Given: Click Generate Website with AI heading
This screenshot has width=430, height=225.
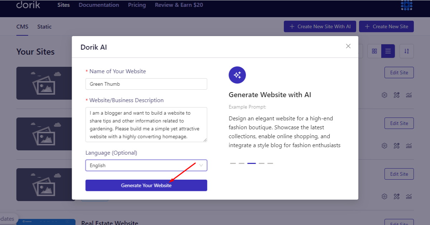Looking at the screenshot, I should point(270,95).
